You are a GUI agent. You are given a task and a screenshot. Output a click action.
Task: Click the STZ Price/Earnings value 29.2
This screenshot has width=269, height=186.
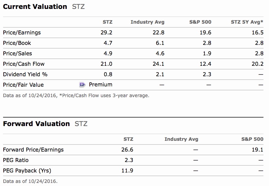[x=106, y=33]
